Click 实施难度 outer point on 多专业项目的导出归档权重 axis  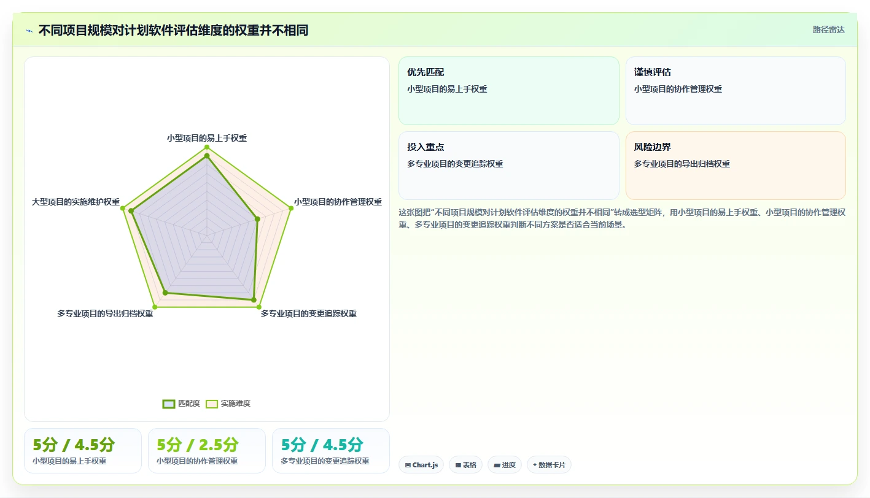click(155, 307)
